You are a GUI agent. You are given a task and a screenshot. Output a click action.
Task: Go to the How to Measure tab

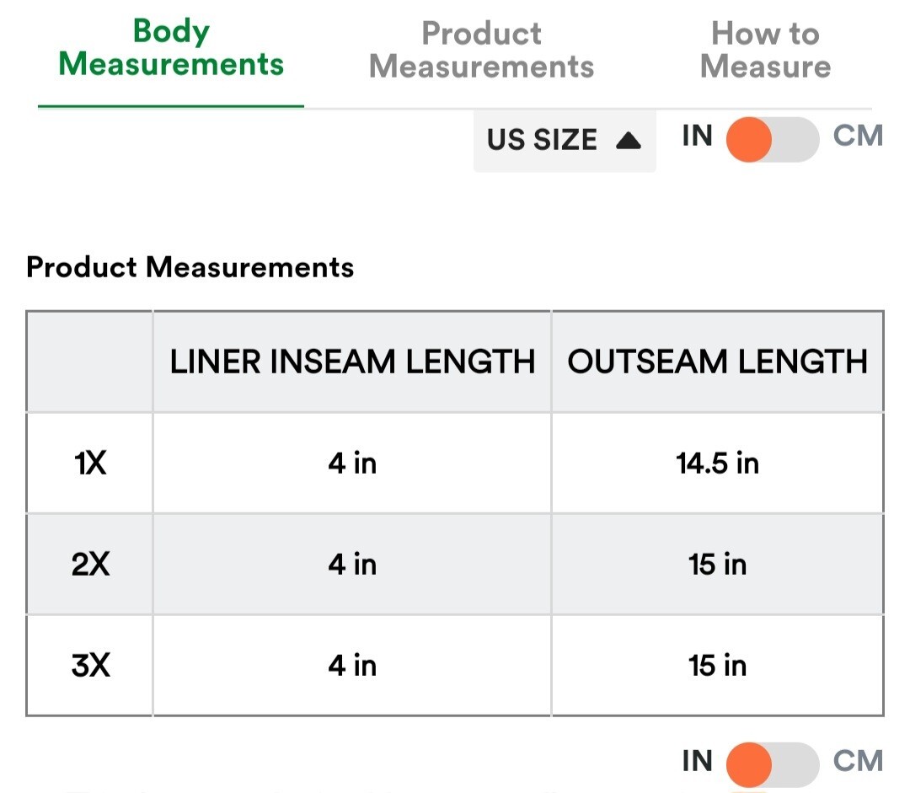pyautogui.click(x=765, y=50)
